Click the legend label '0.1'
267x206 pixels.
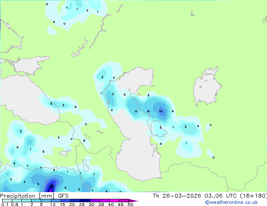pyautogui.click(x=5, y=204)
